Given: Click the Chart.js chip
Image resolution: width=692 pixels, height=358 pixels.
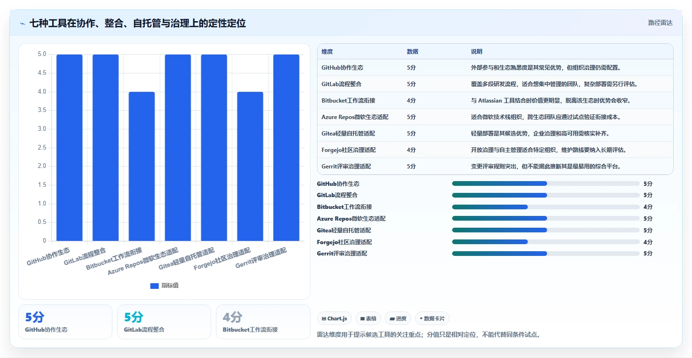Looking at the screenshot, I should (334, 318).
